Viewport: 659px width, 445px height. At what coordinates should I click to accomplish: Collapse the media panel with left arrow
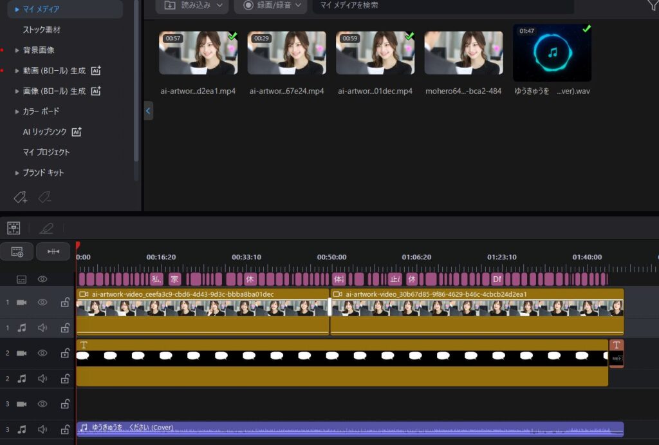click(x=148, y=111)
